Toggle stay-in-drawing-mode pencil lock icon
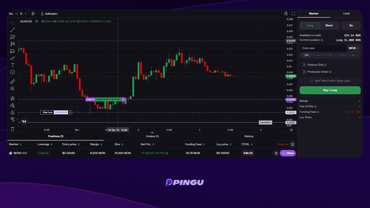 13,105
